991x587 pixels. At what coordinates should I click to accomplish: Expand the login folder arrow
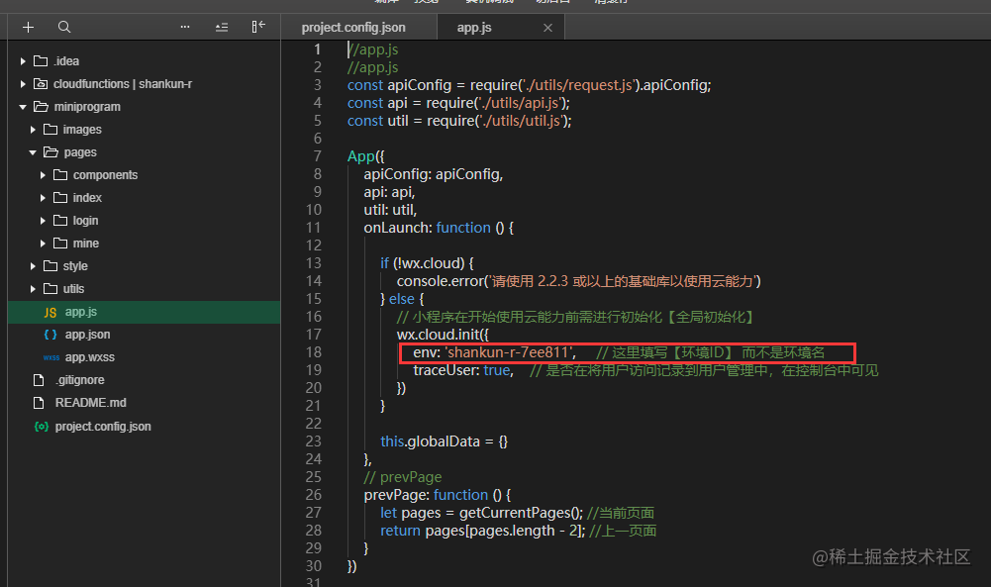[43, 221]
